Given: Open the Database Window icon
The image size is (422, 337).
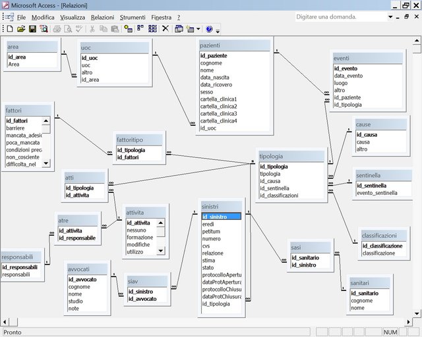Looking at the screenshot, I should pos(179,29).
